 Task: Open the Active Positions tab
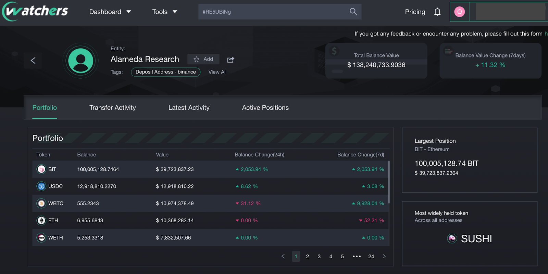click(265, 108)
